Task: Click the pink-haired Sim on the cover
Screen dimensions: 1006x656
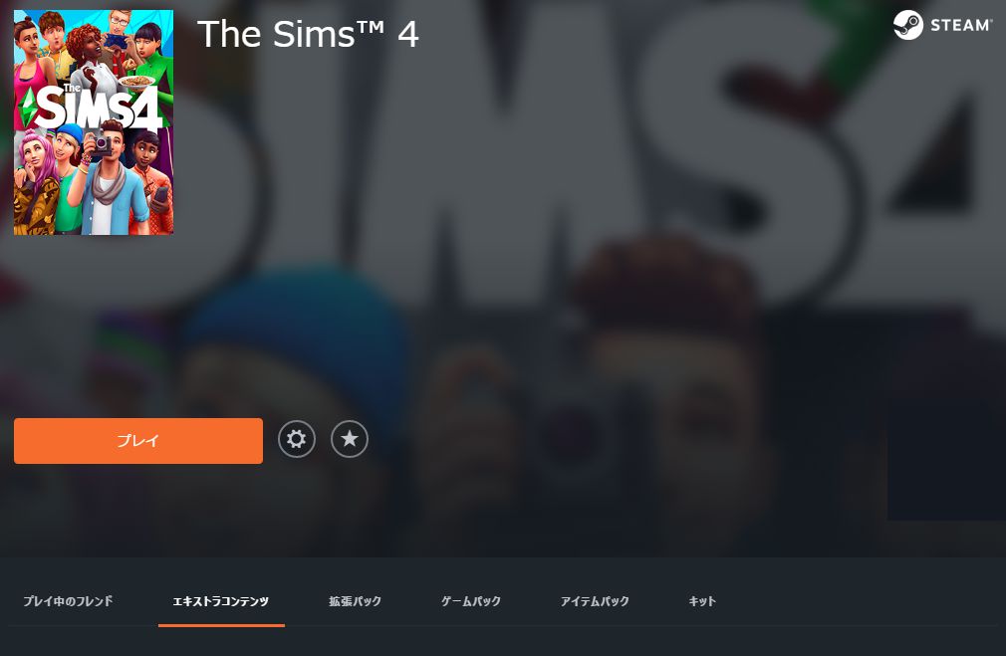Action: tap(35, 183)
